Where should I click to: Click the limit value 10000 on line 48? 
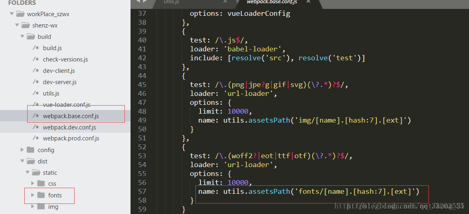(x=238, y=111)
